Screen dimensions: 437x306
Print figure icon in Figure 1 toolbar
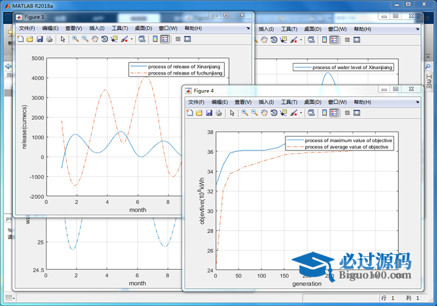(50, 39)
